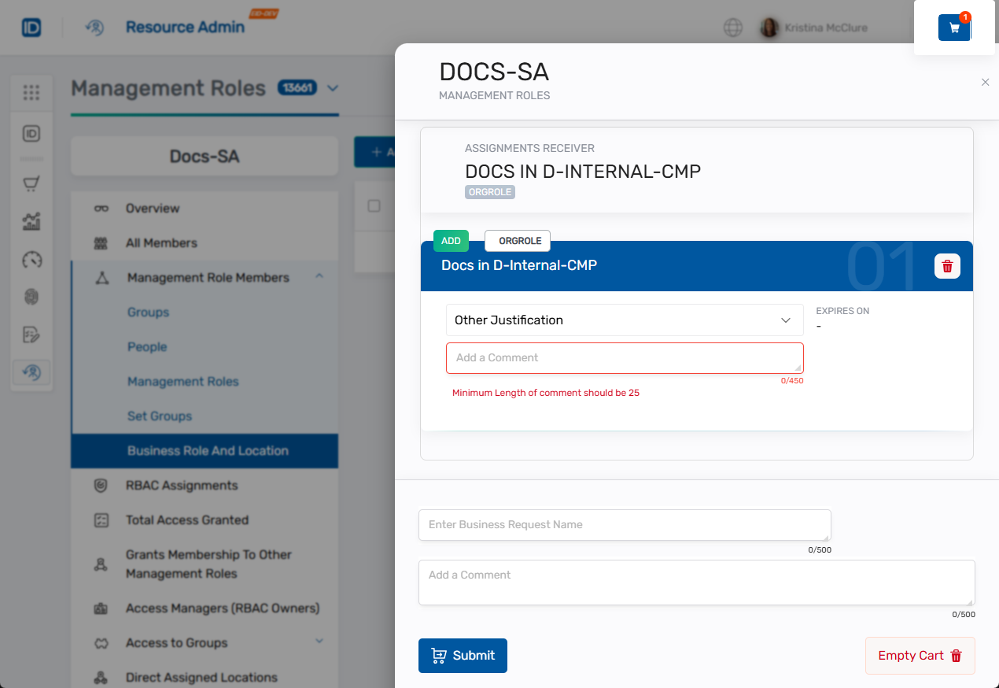
Task: Click the Enter Business Request Name field
Action: [x=624, y=525]
